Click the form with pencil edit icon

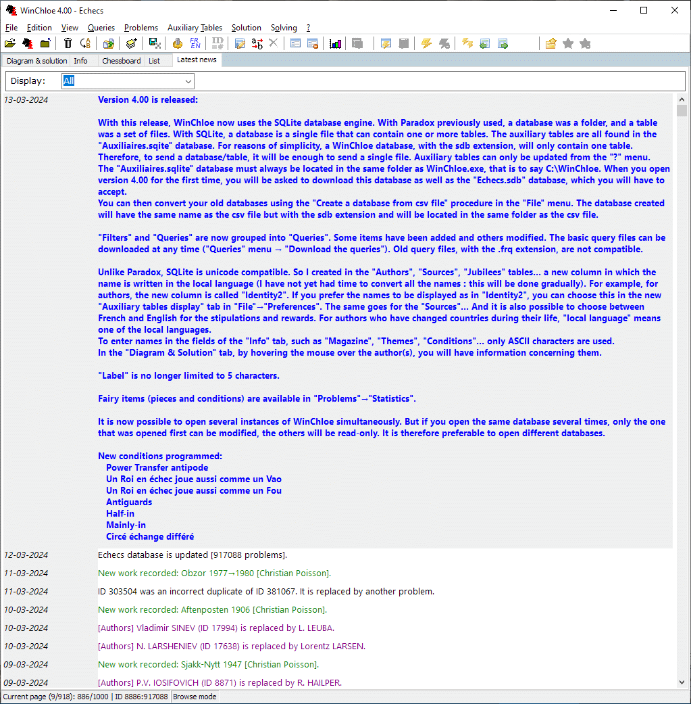pos(240,43)
